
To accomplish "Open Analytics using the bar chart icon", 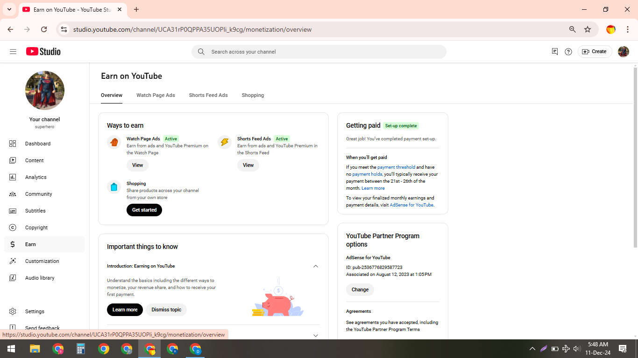I will (x=13, y=177).
